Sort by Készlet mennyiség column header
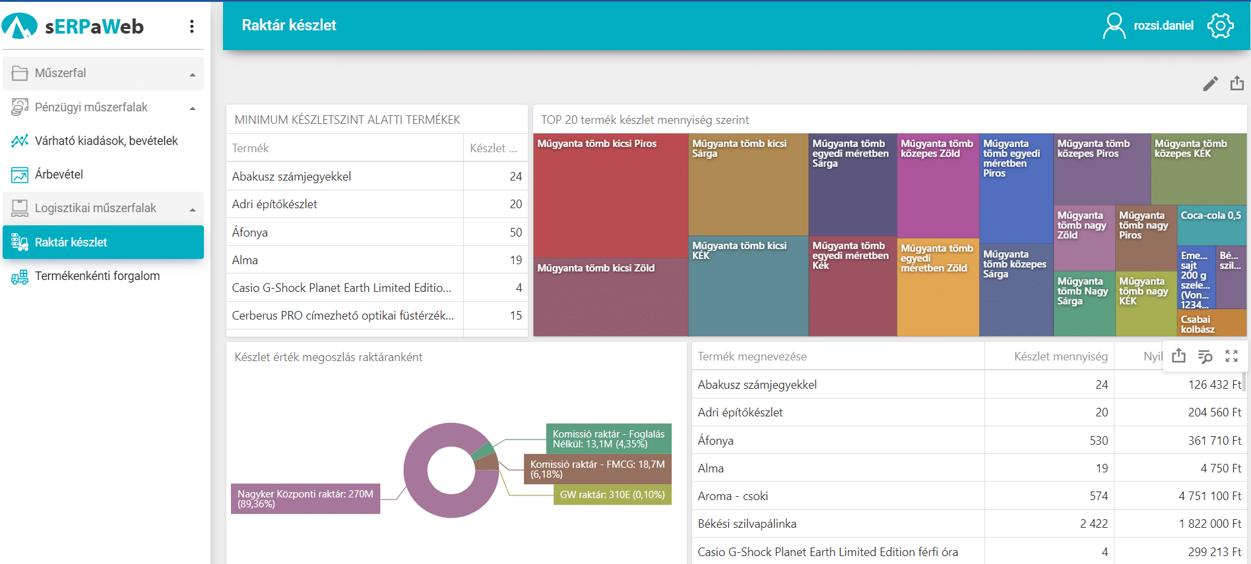Image resolution: width=1251 pixels, height=564 pixels. pos(1060,356)
